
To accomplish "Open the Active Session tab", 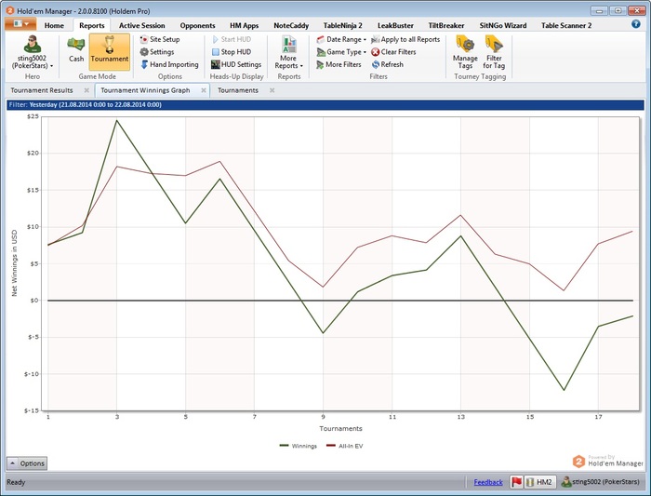I will tap(142, 25).
